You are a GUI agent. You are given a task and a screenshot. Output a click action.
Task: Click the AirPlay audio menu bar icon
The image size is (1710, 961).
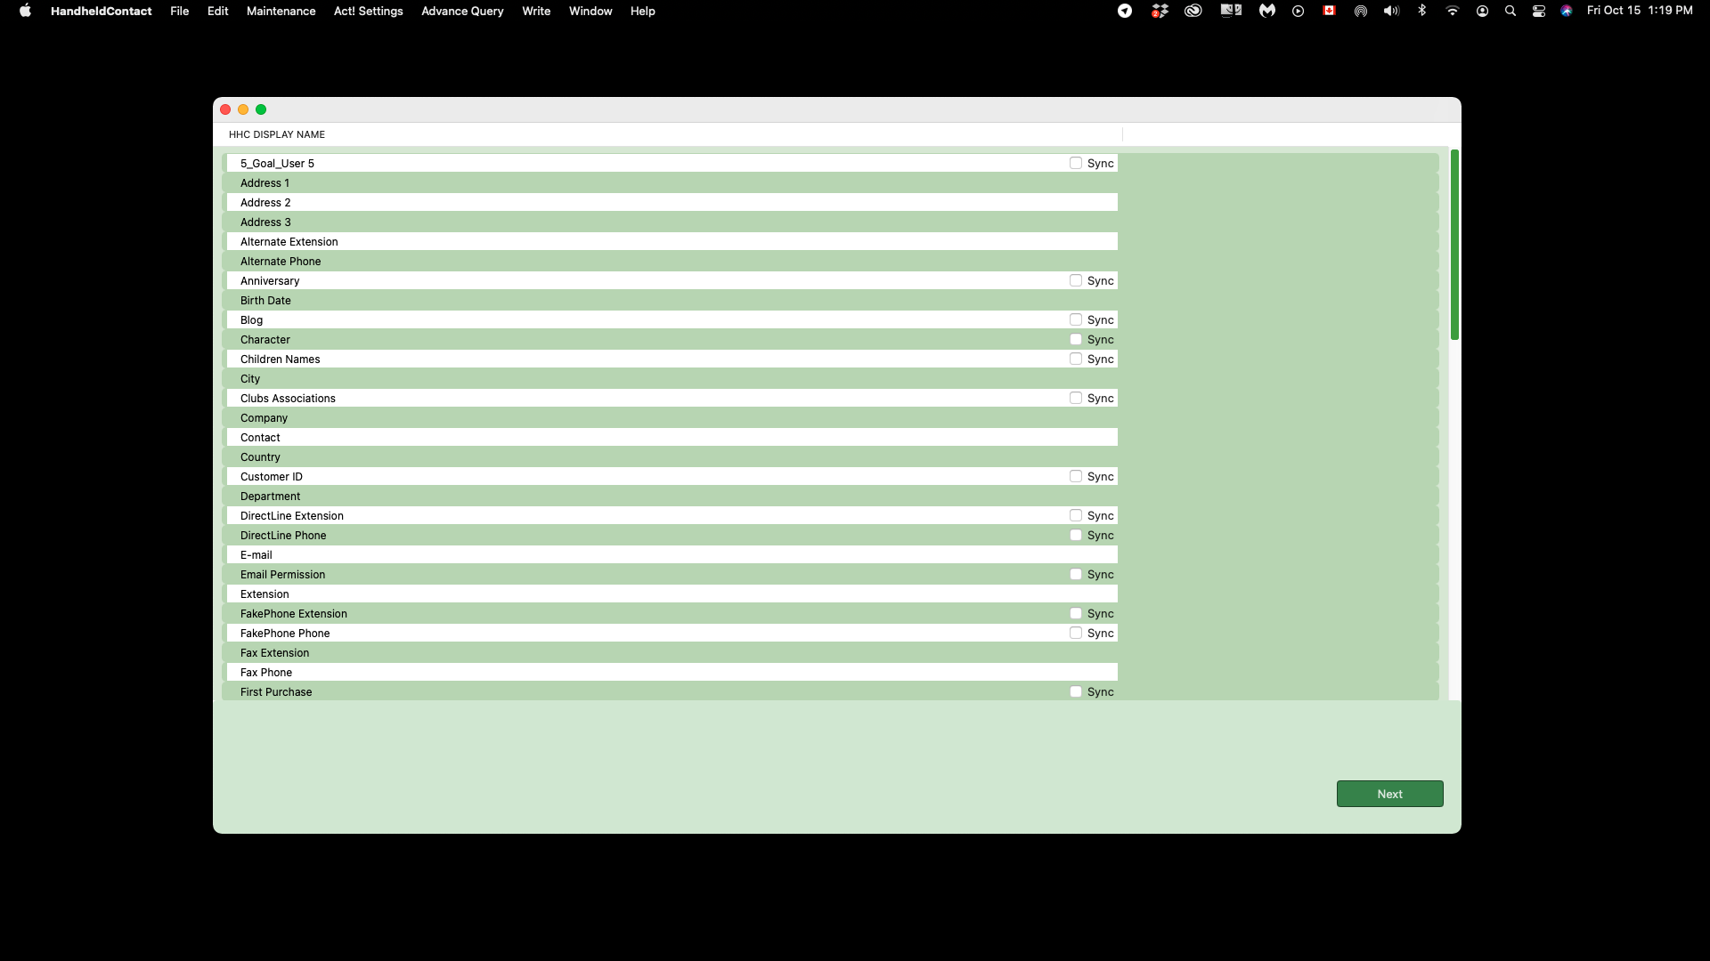[x=1360, y=11]
